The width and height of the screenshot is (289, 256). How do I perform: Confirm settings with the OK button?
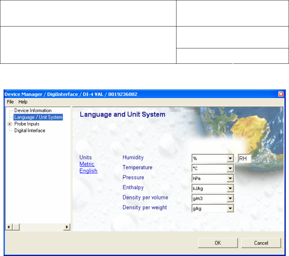coord(218,243)
